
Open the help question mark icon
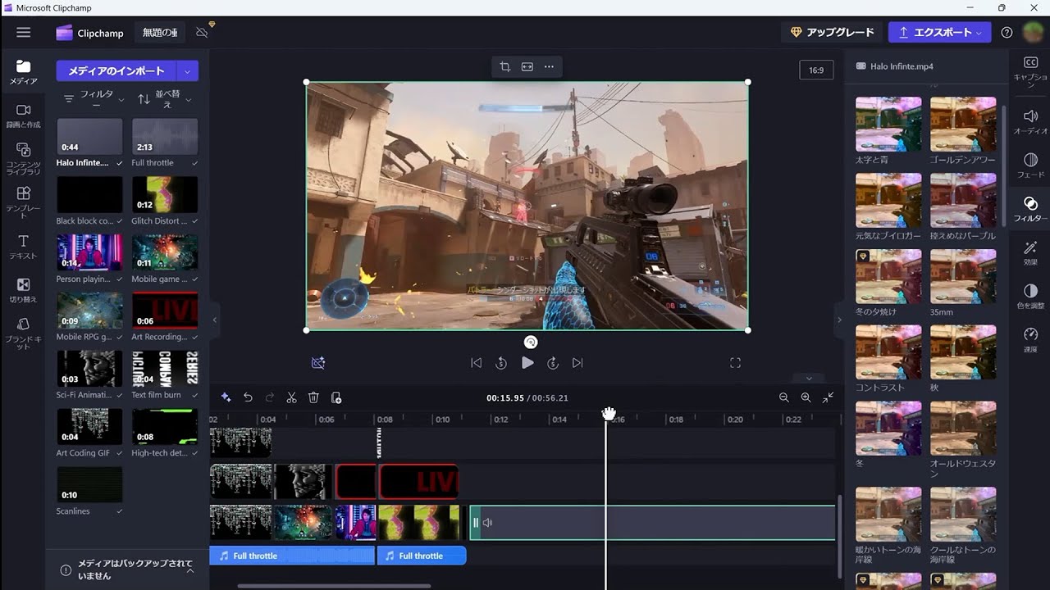point(1007,33)
